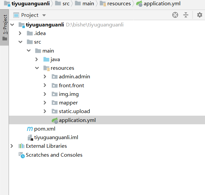The image size is (205, 195).
Task: Click the Locate/Scroll from Source target icon
Action: click(x=175, y=15)
